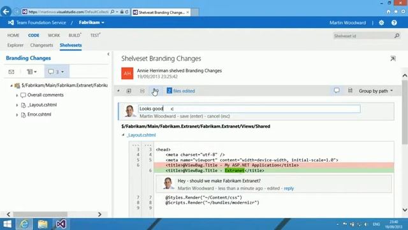Click the browser home icon
The image size is (408, 230).
(x=388, y=11)
